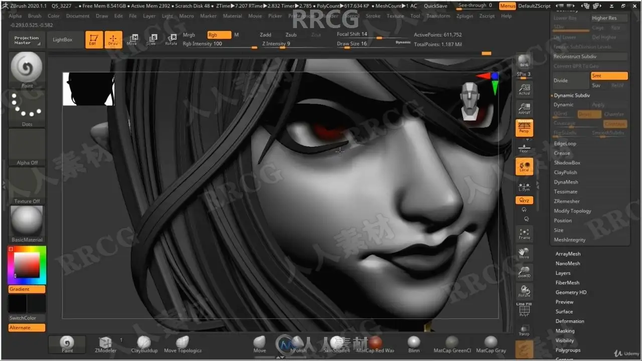Toggle the Menus button
Image resolution: width=642 pixels, height=361 pixels.
508,6
